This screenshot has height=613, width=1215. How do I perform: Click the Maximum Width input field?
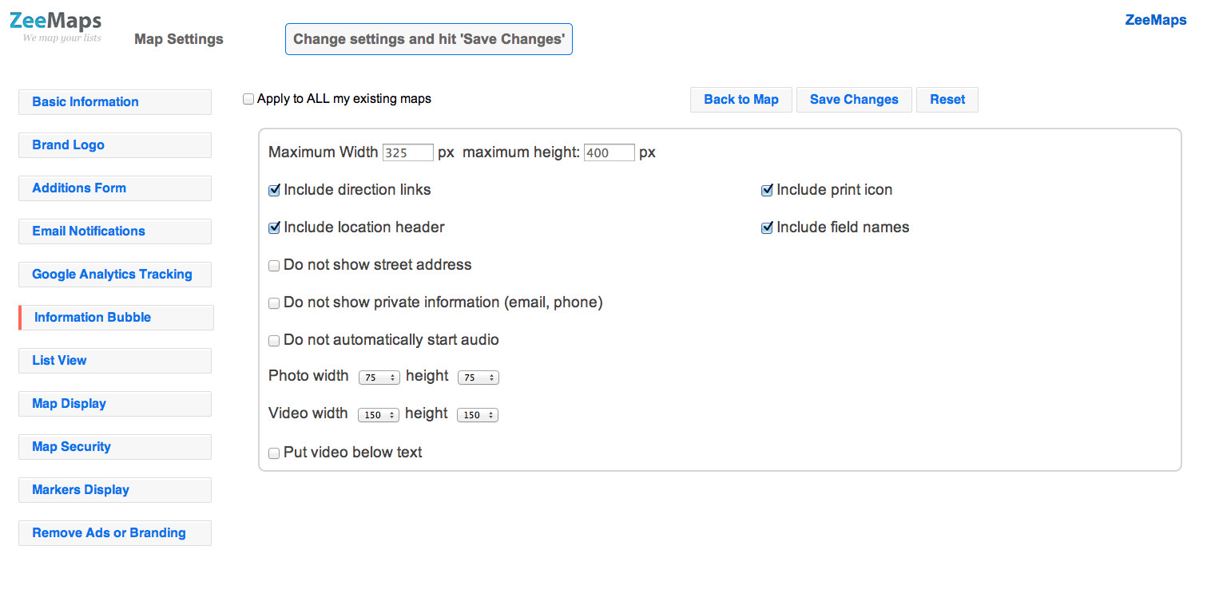tap(407, 153)
